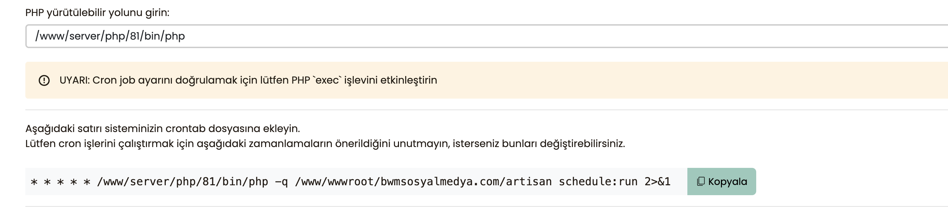Click '2>&1' at the end of the command
Viewport: 948px width, 217px height.
coord(657,182)
